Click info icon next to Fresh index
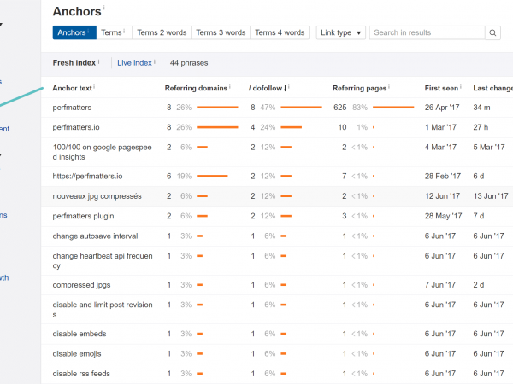513x384 pixels. point(98,62)
